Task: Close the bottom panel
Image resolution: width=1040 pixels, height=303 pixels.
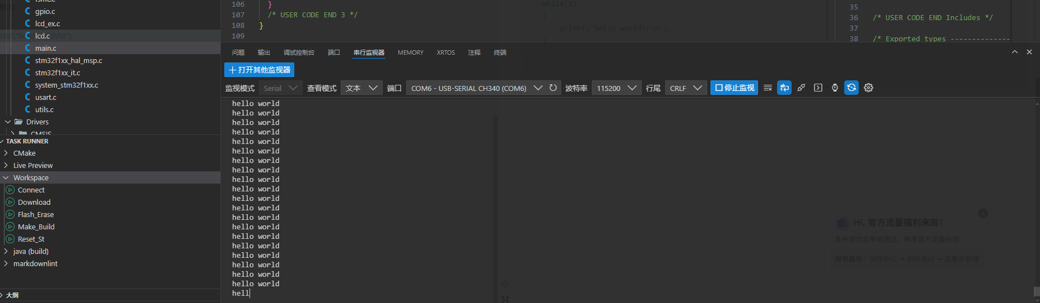Action: [x=1029, y=52]
